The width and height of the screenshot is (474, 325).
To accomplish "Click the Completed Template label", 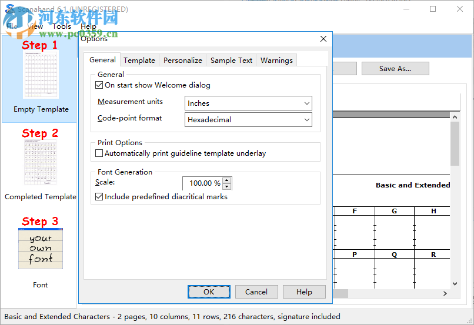I will pyautogui.click(x=40, y=197).
